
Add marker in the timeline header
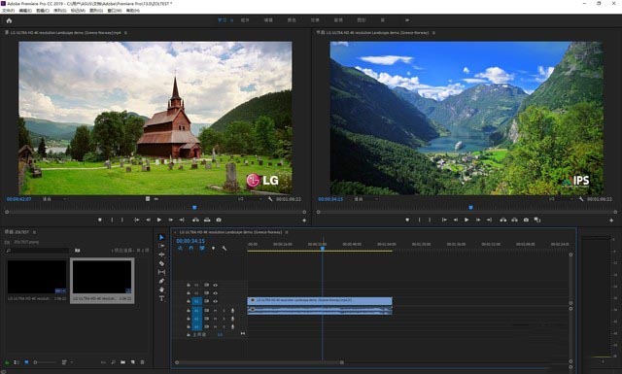tap(213, 249)
